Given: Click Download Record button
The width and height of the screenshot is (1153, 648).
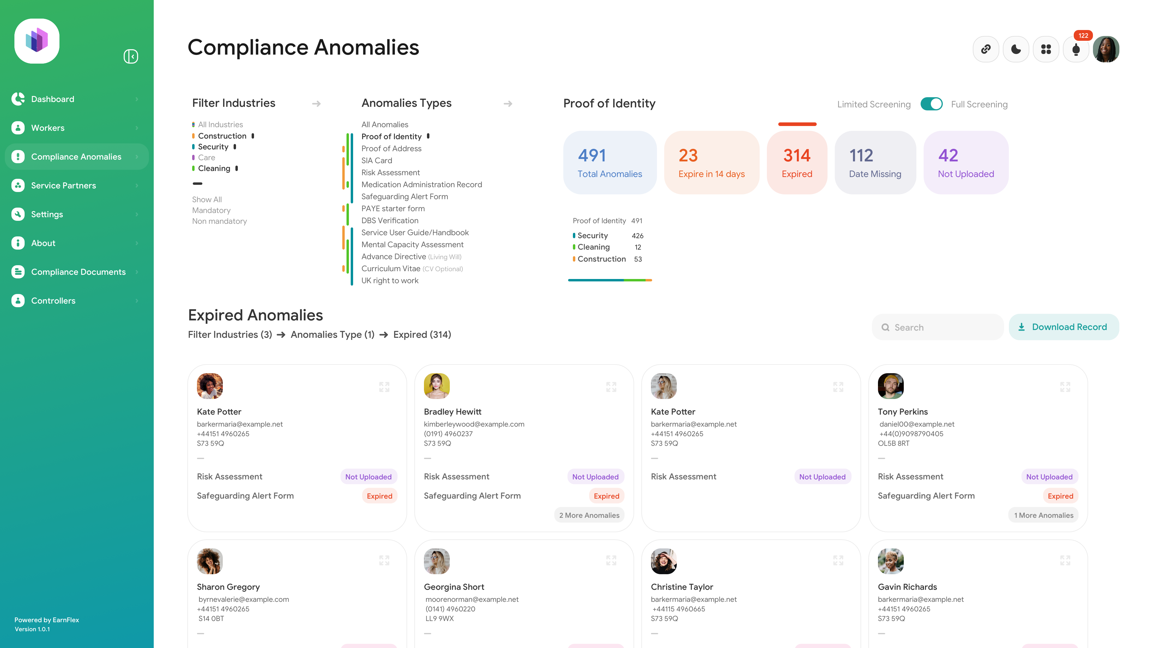Looking at the screenshot, I should tap(1064, 327).
